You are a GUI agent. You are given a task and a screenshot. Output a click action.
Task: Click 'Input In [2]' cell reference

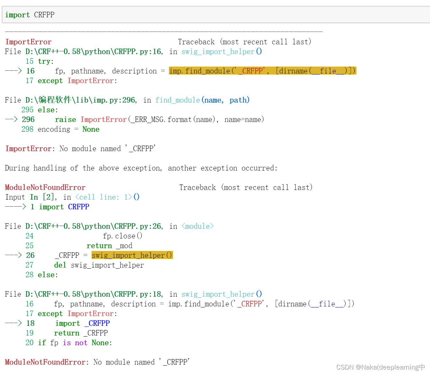point(30,197)
